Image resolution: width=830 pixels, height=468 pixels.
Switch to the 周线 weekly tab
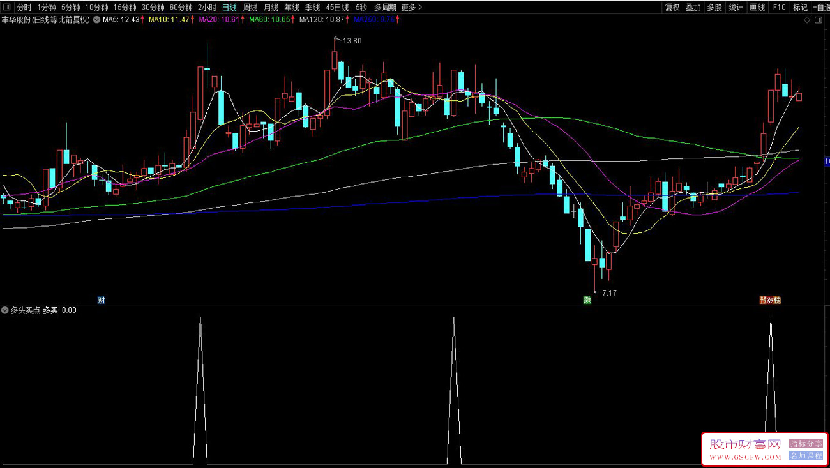pos(250,8)
